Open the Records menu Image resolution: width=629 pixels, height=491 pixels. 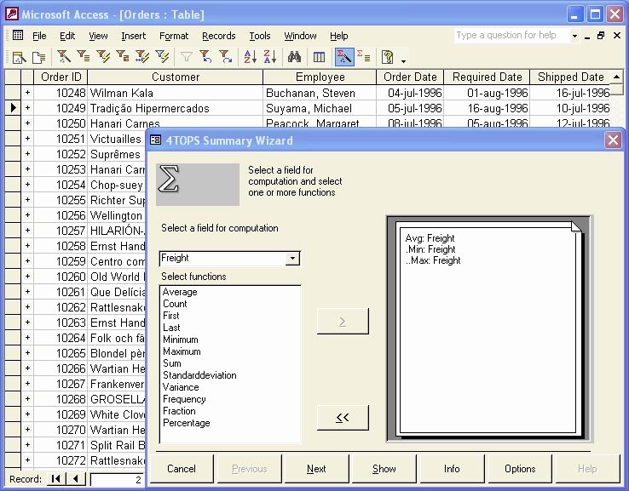click(x=219, y=36)
